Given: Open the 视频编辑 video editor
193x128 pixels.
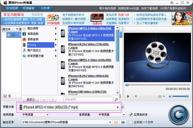Looking at the screenshot, I should pyautogui.click(x=28, y=8).
